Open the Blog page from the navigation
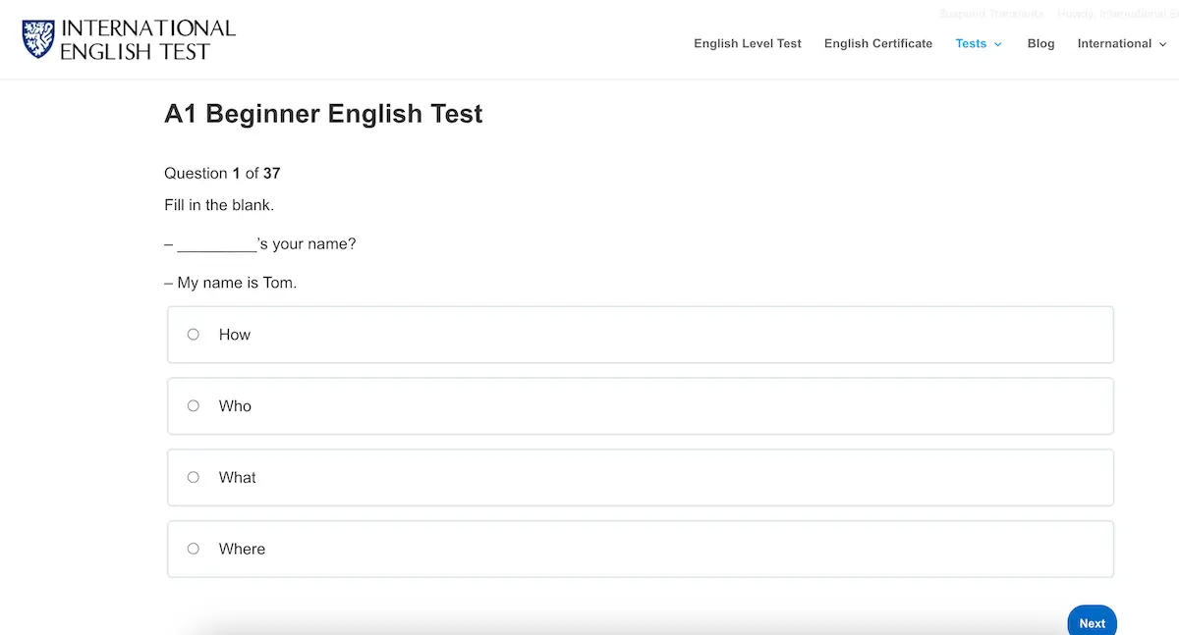Viewport: 1179px width, 635px height. [x=1040, y=43]
